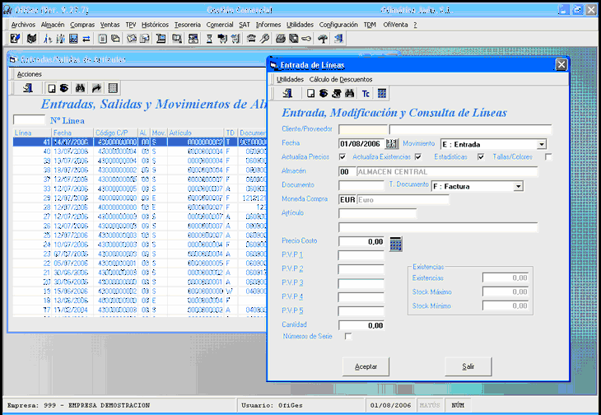Enable the Tallas/Colores checkbox

point(548,157)
